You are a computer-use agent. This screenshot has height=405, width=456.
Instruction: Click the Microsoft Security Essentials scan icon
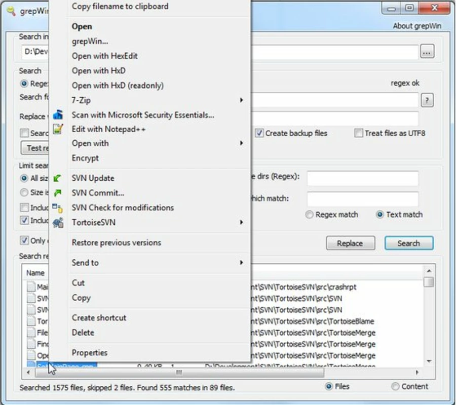click(x=58, y=115)
